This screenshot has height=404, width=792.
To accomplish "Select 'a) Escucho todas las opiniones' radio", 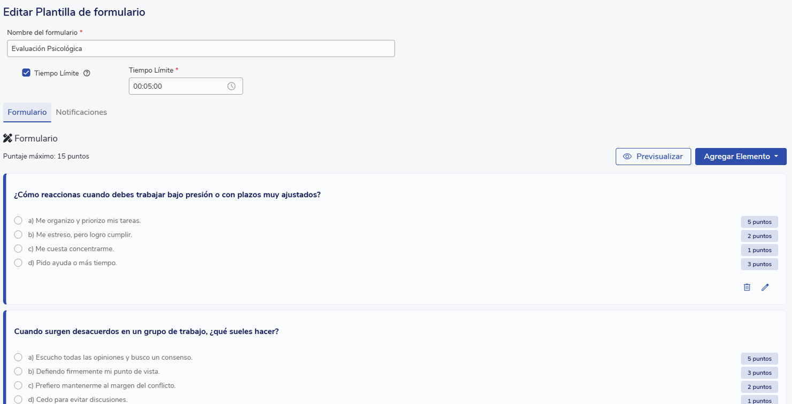I will (x=18, y=358).
